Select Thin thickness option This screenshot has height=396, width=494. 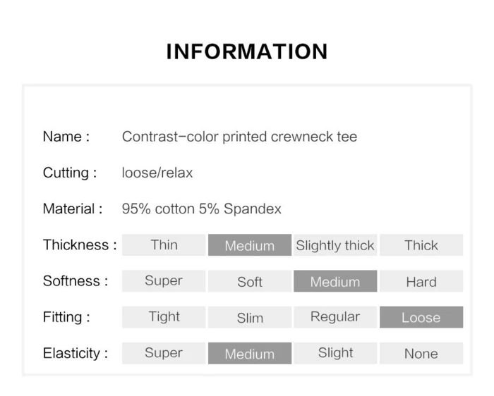pyautogui.click(x=164, y=245)
